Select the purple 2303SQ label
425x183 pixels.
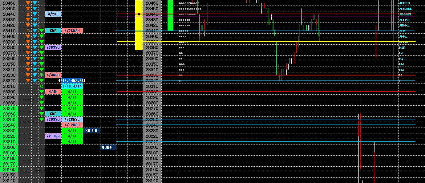[53, 47]
